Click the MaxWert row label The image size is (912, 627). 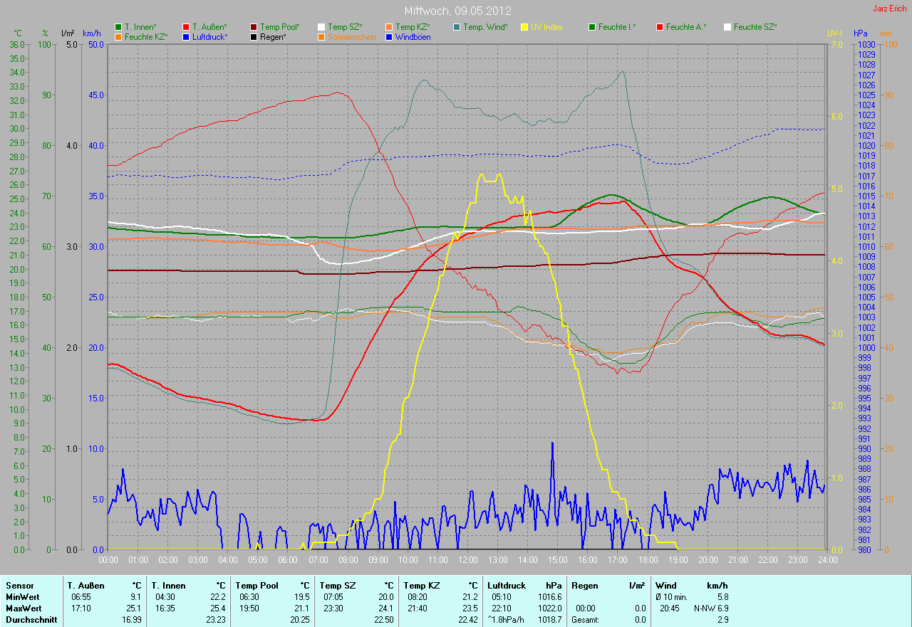coord(22,608)
